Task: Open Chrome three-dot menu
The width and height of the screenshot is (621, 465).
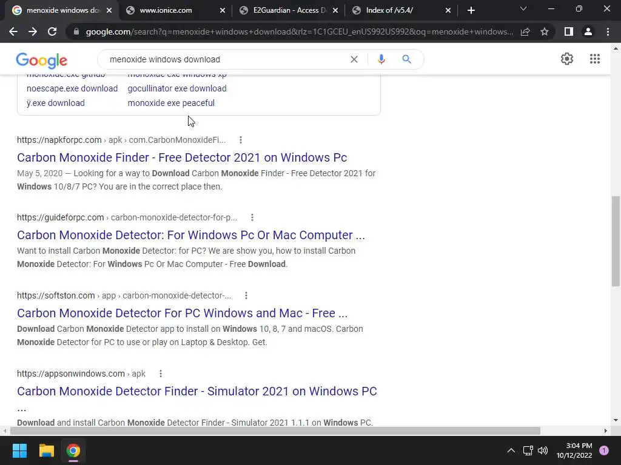Action: pyautogui.click(x=608, y=31)
